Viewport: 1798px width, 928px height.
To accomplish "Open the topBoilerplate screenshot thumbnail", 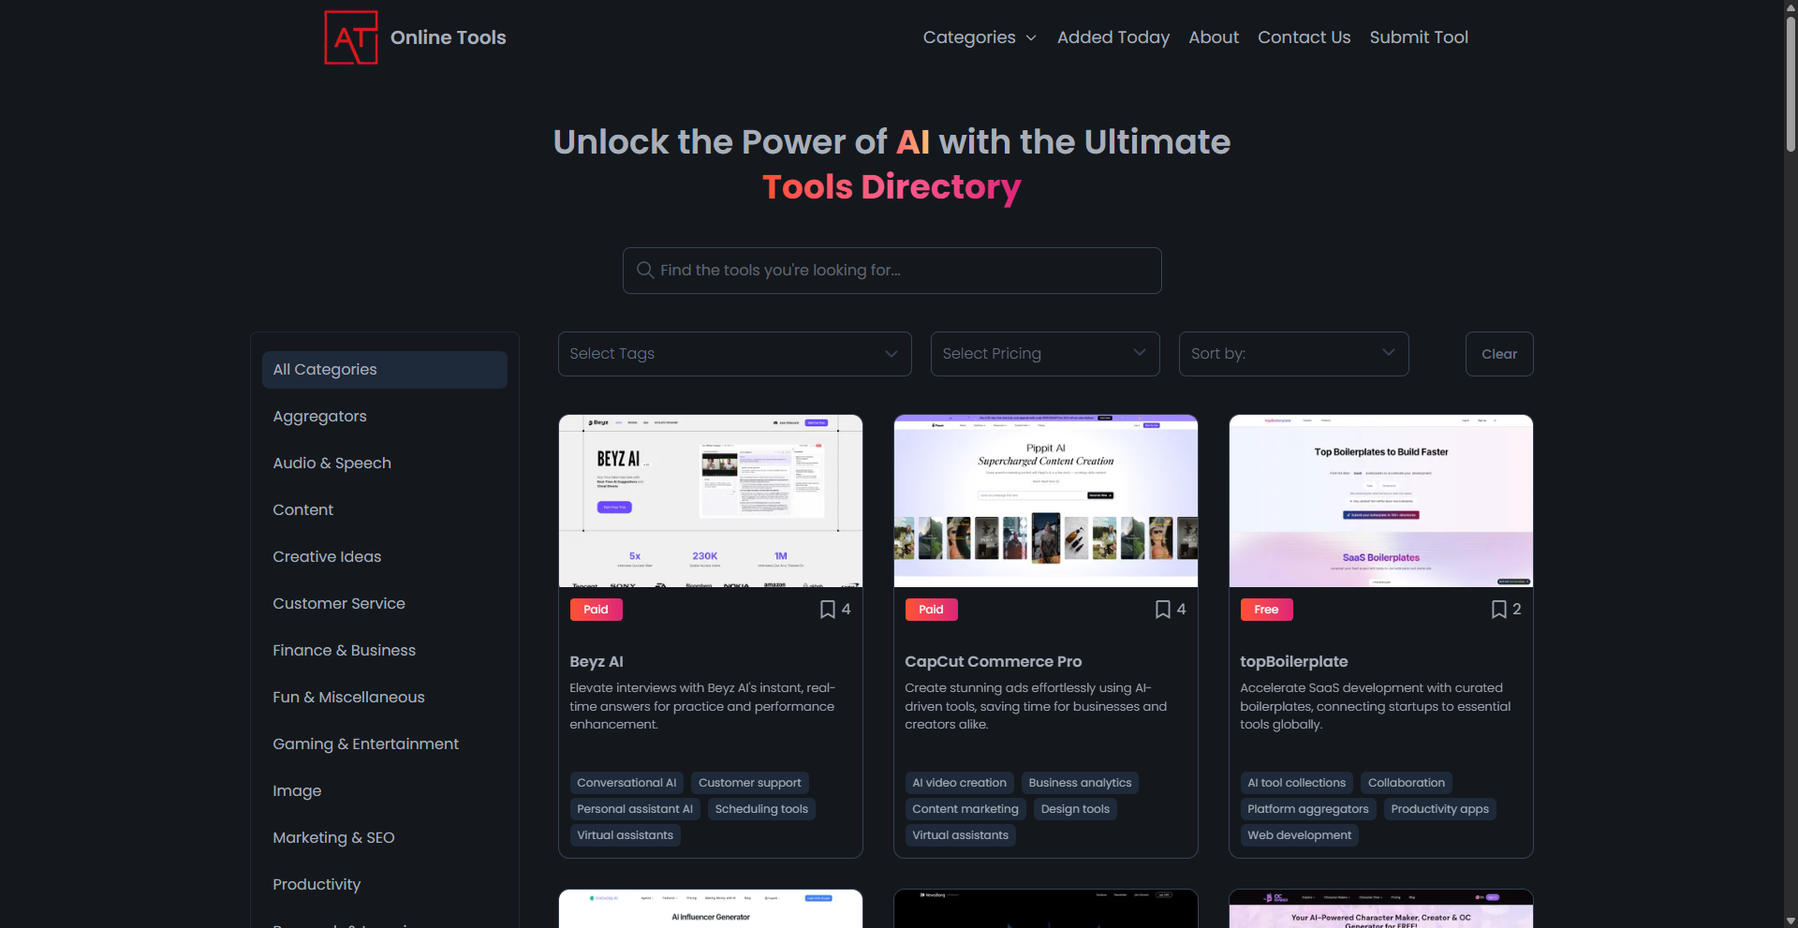I will [x=1381, y=501].
